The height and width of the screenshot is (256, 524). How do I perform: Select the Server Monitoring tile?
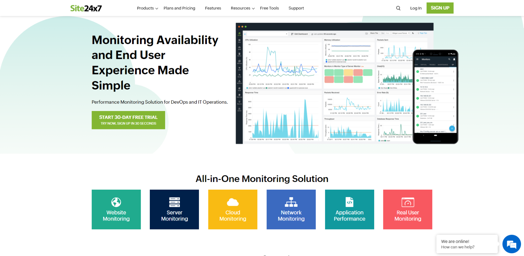[x=174, y=210]
